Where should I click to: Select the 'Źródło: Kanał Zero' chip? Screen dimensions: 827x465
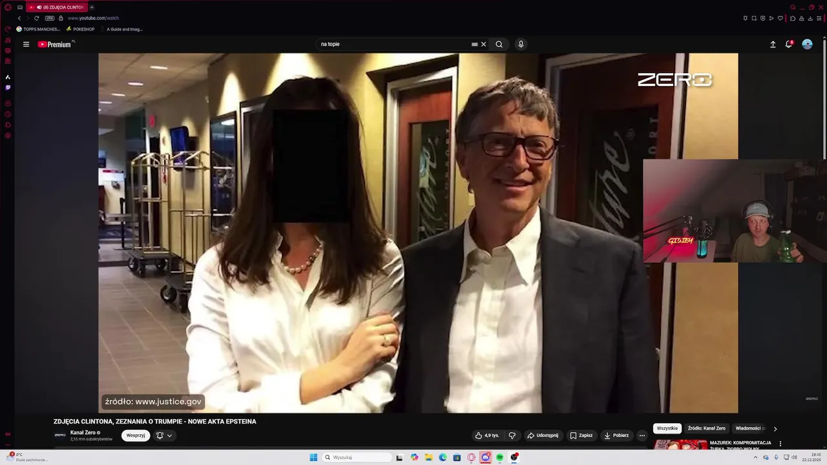pyautogui.click(x=706, y=428)
